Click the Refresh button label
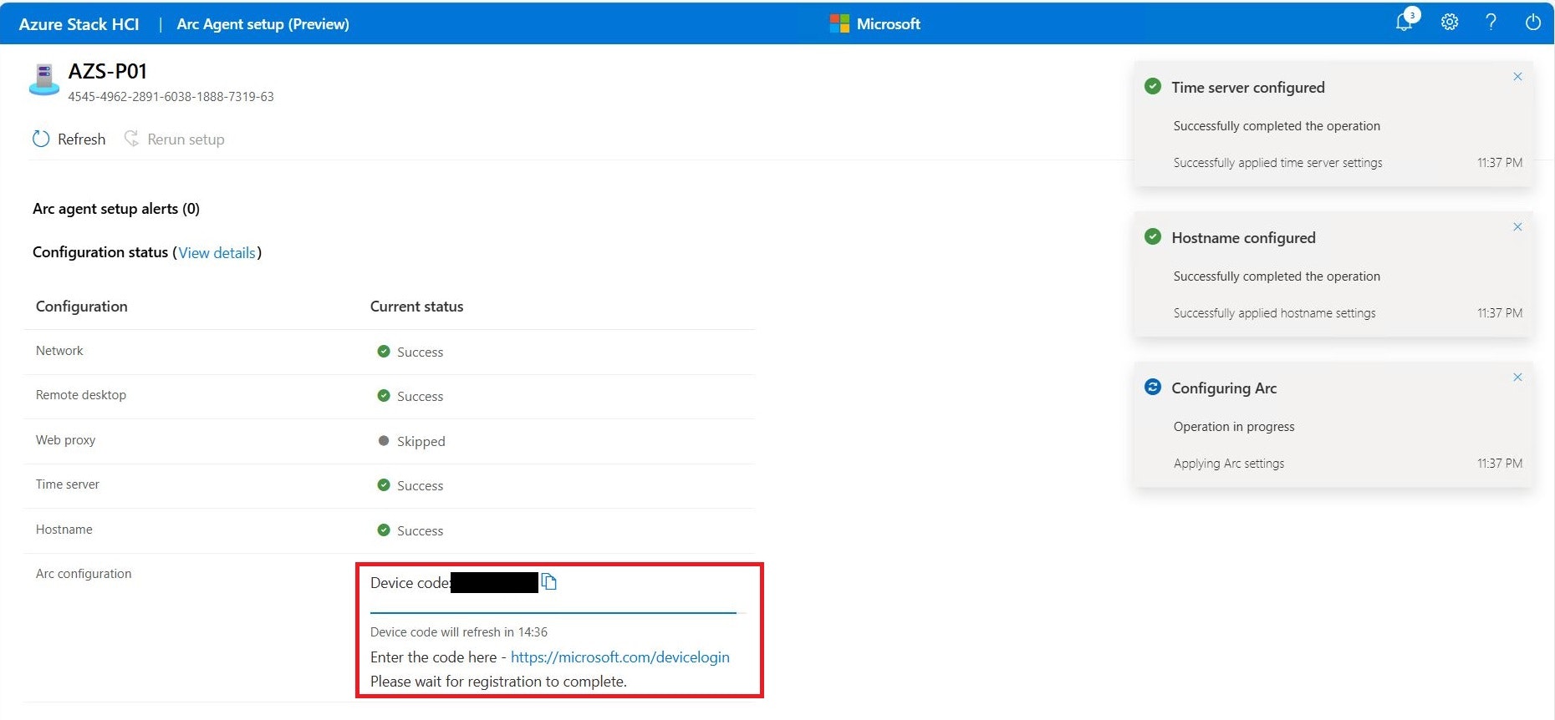Viewport: 1555px width, 720px height. pos(81,139)
